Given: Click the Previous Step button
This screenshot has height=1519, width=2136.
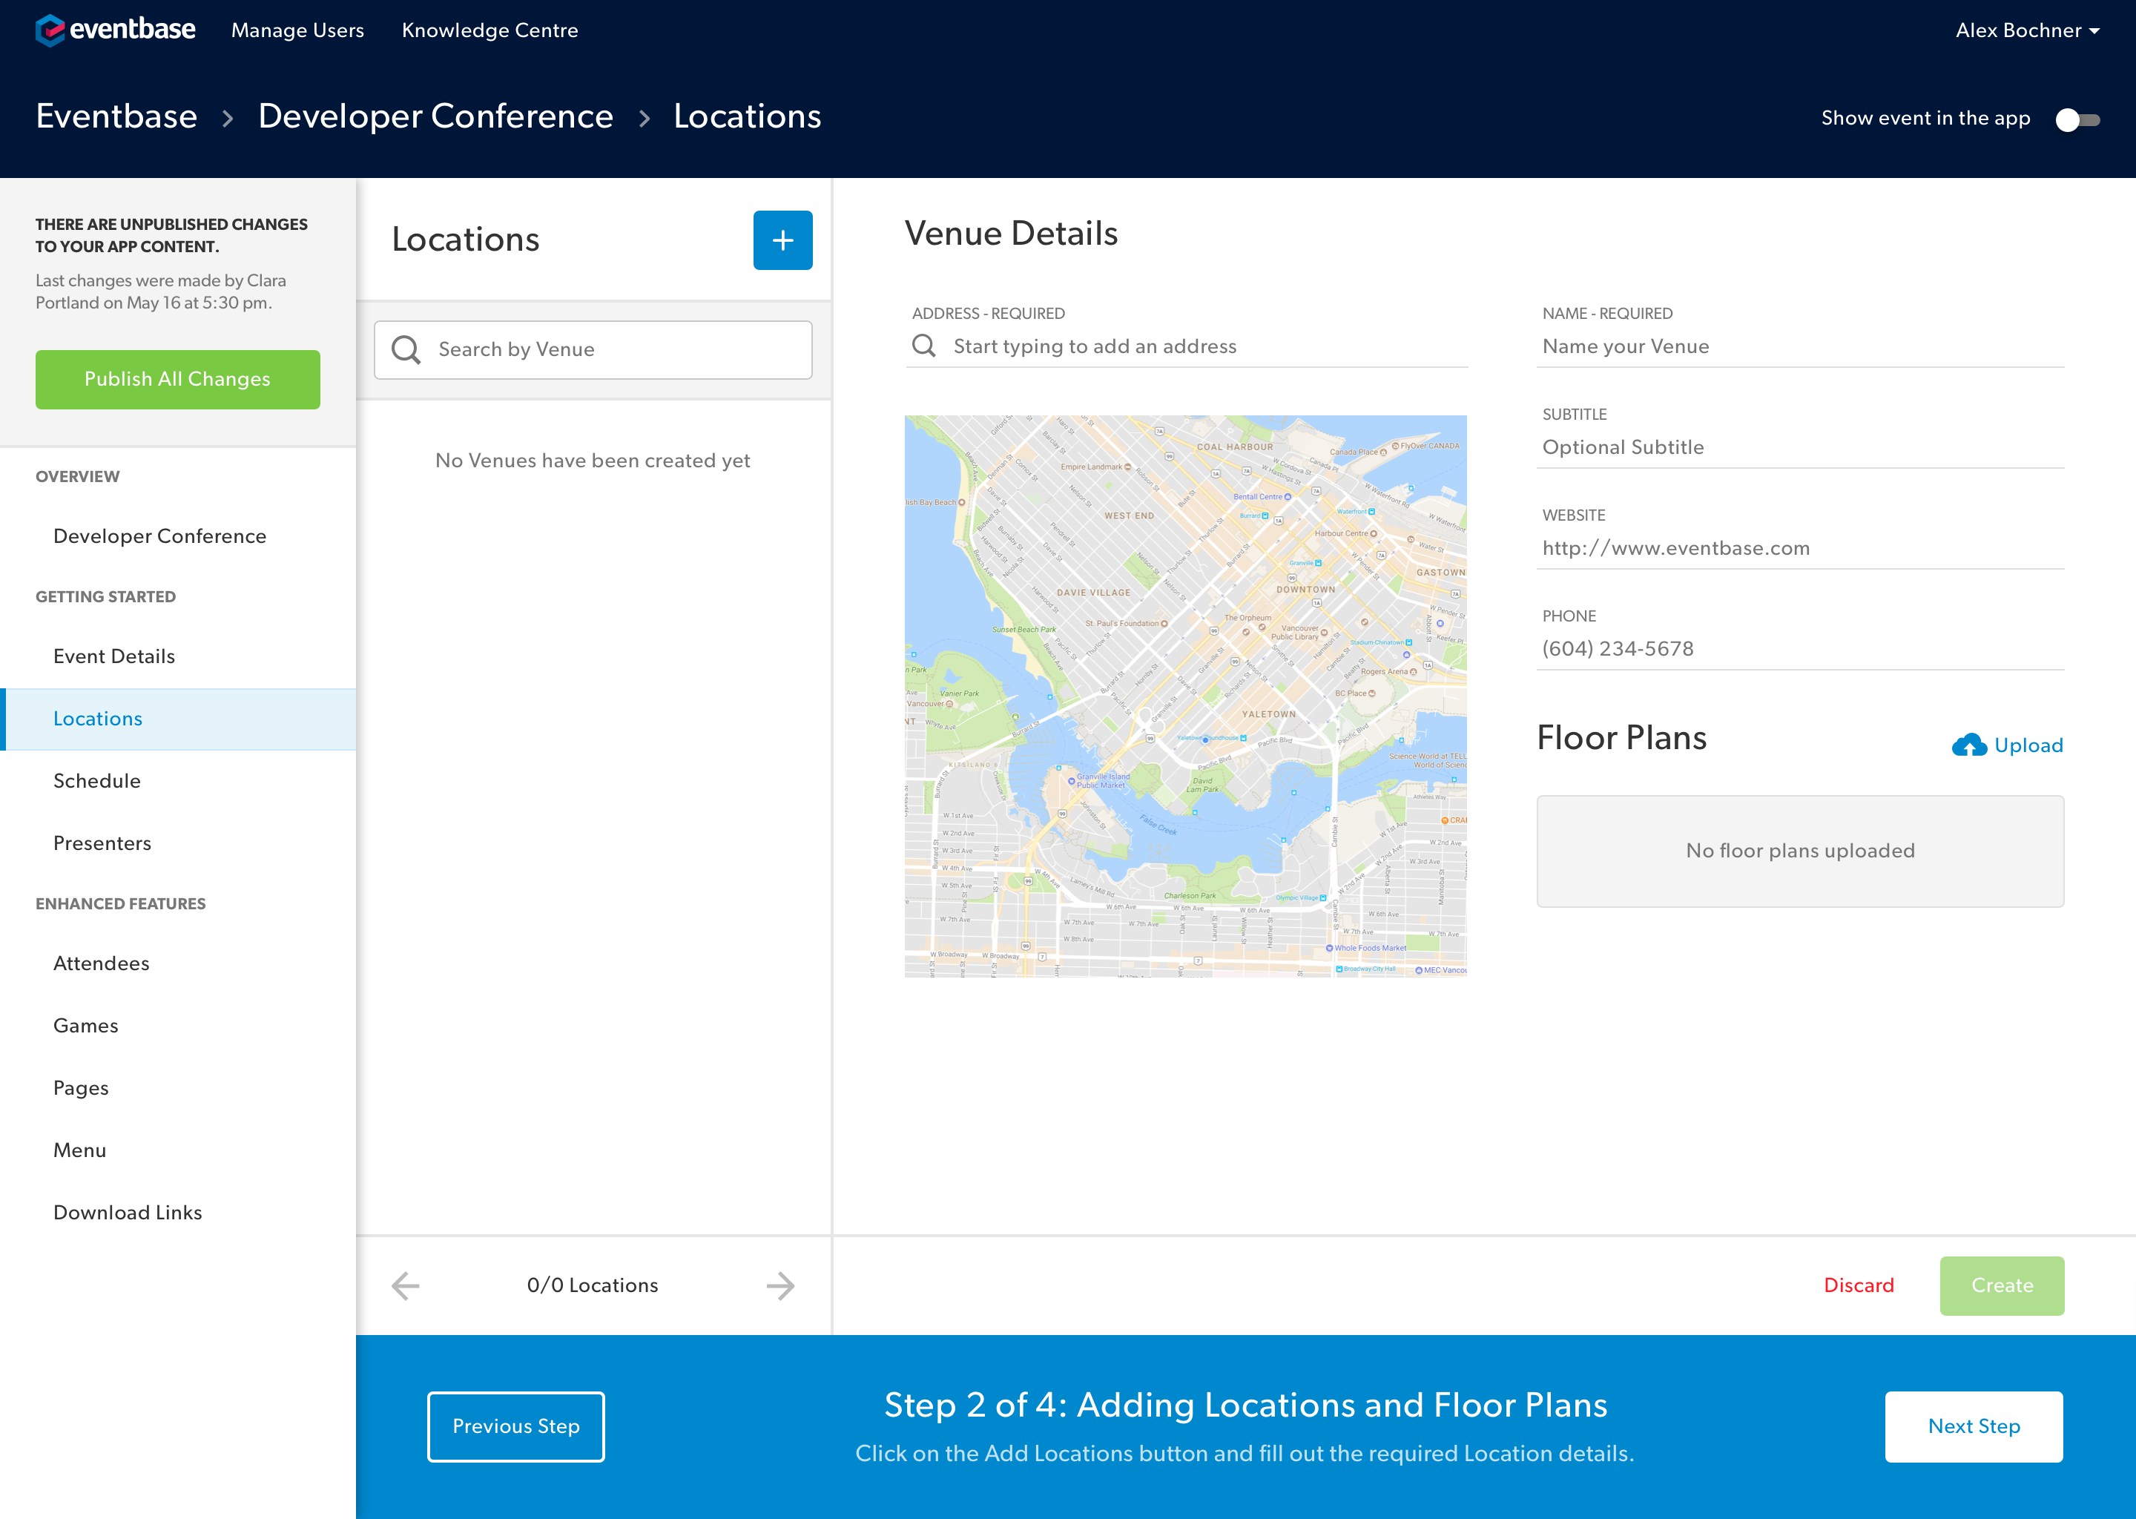Looking at the screenshot, I should click(x=516, y=1427).
